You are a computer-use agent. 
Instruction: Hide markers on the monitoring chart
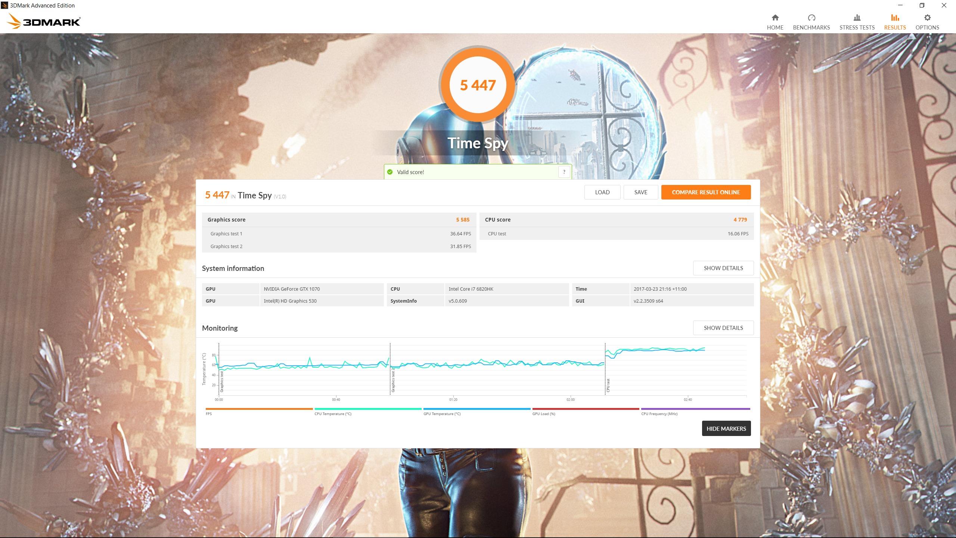[726, 429]
